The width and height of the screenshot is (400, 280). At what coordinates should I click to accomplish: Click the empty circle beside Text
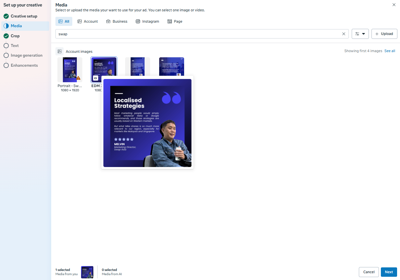[x=6, y=46]
